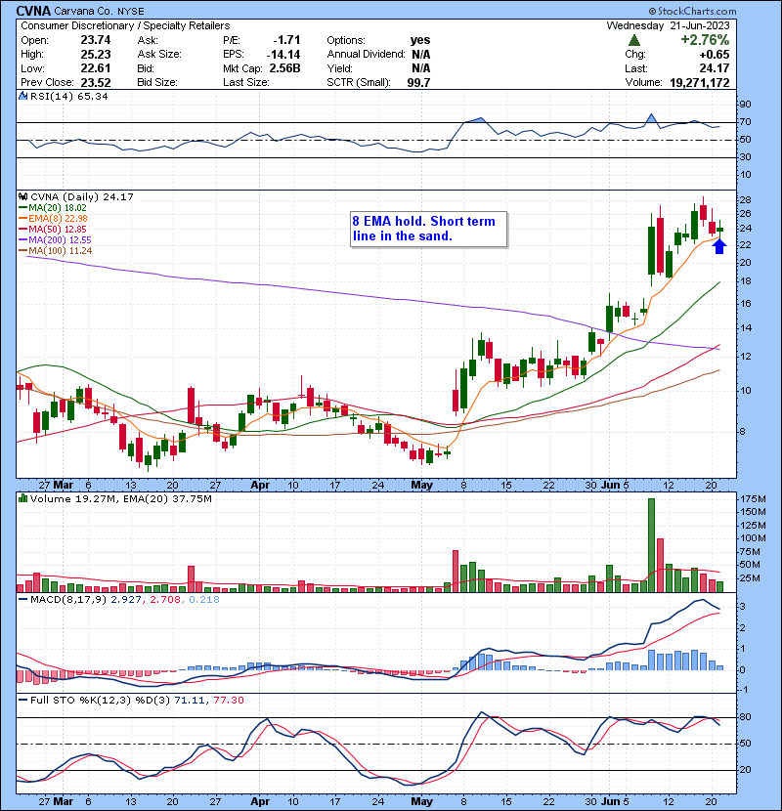782x811 pixels.
Task: Click the Options value yes
Action: [x=420, y=40]
